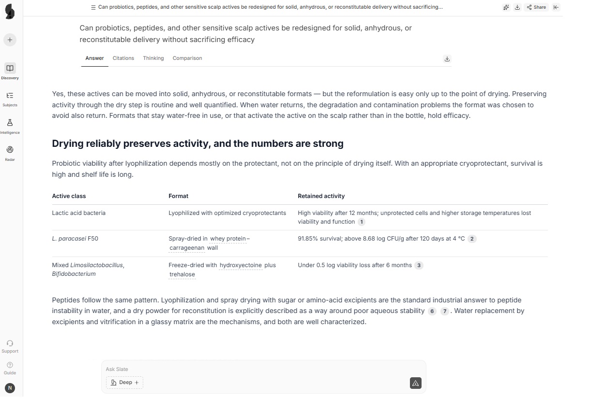Open the Guide help icon
Screen dimensions: 604x399
coord(10,368)
